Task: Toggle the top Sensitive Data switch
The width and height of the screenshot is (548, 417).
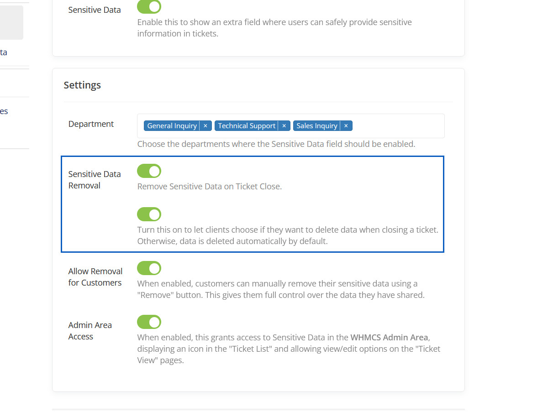Action: click(149, 7)
